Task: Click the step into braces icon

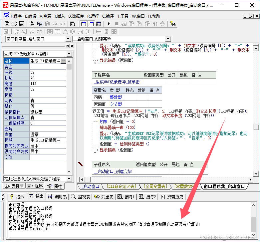Action: (139, 24)
